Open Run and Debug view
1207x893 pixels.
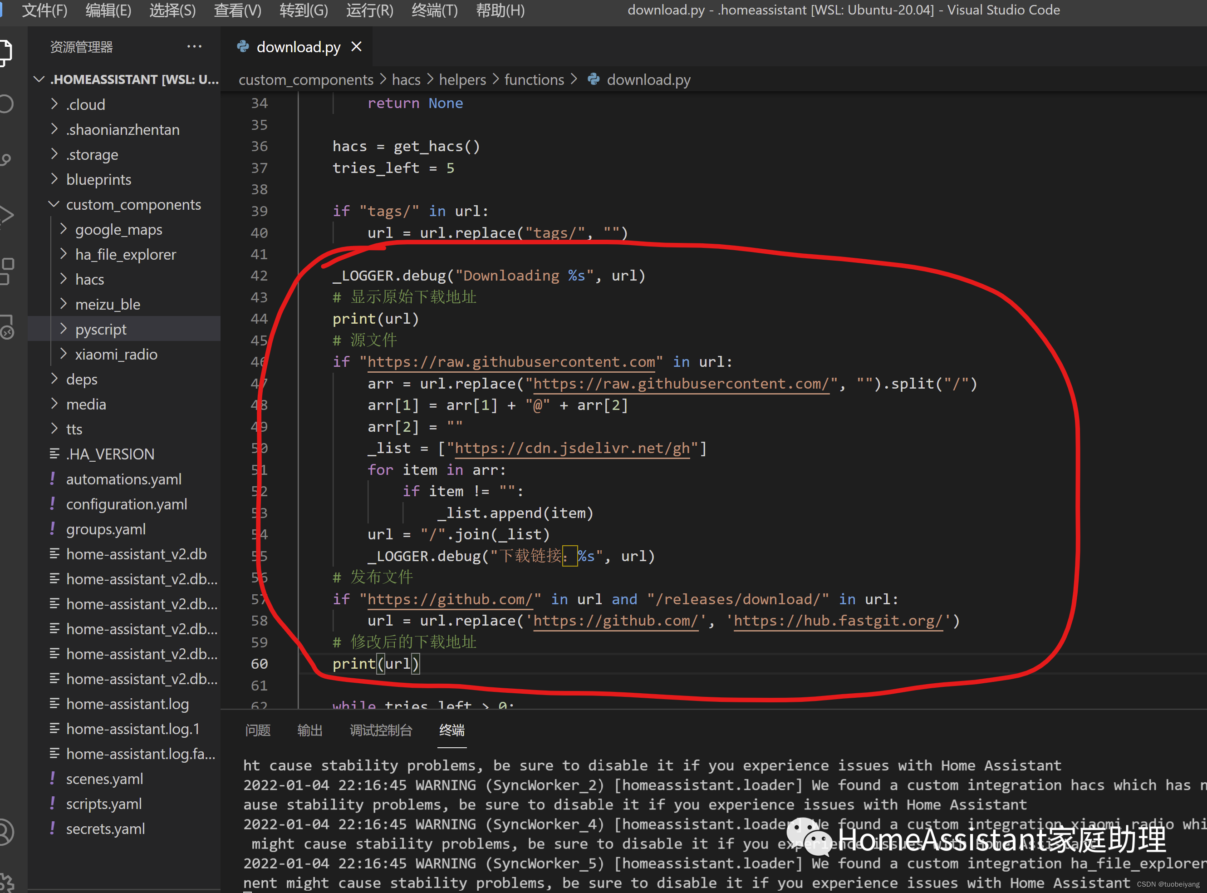(6, 215)
